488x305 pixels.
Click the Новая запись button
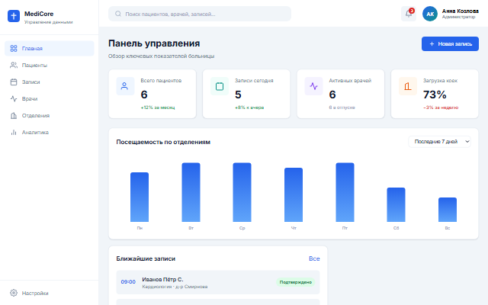450,44
